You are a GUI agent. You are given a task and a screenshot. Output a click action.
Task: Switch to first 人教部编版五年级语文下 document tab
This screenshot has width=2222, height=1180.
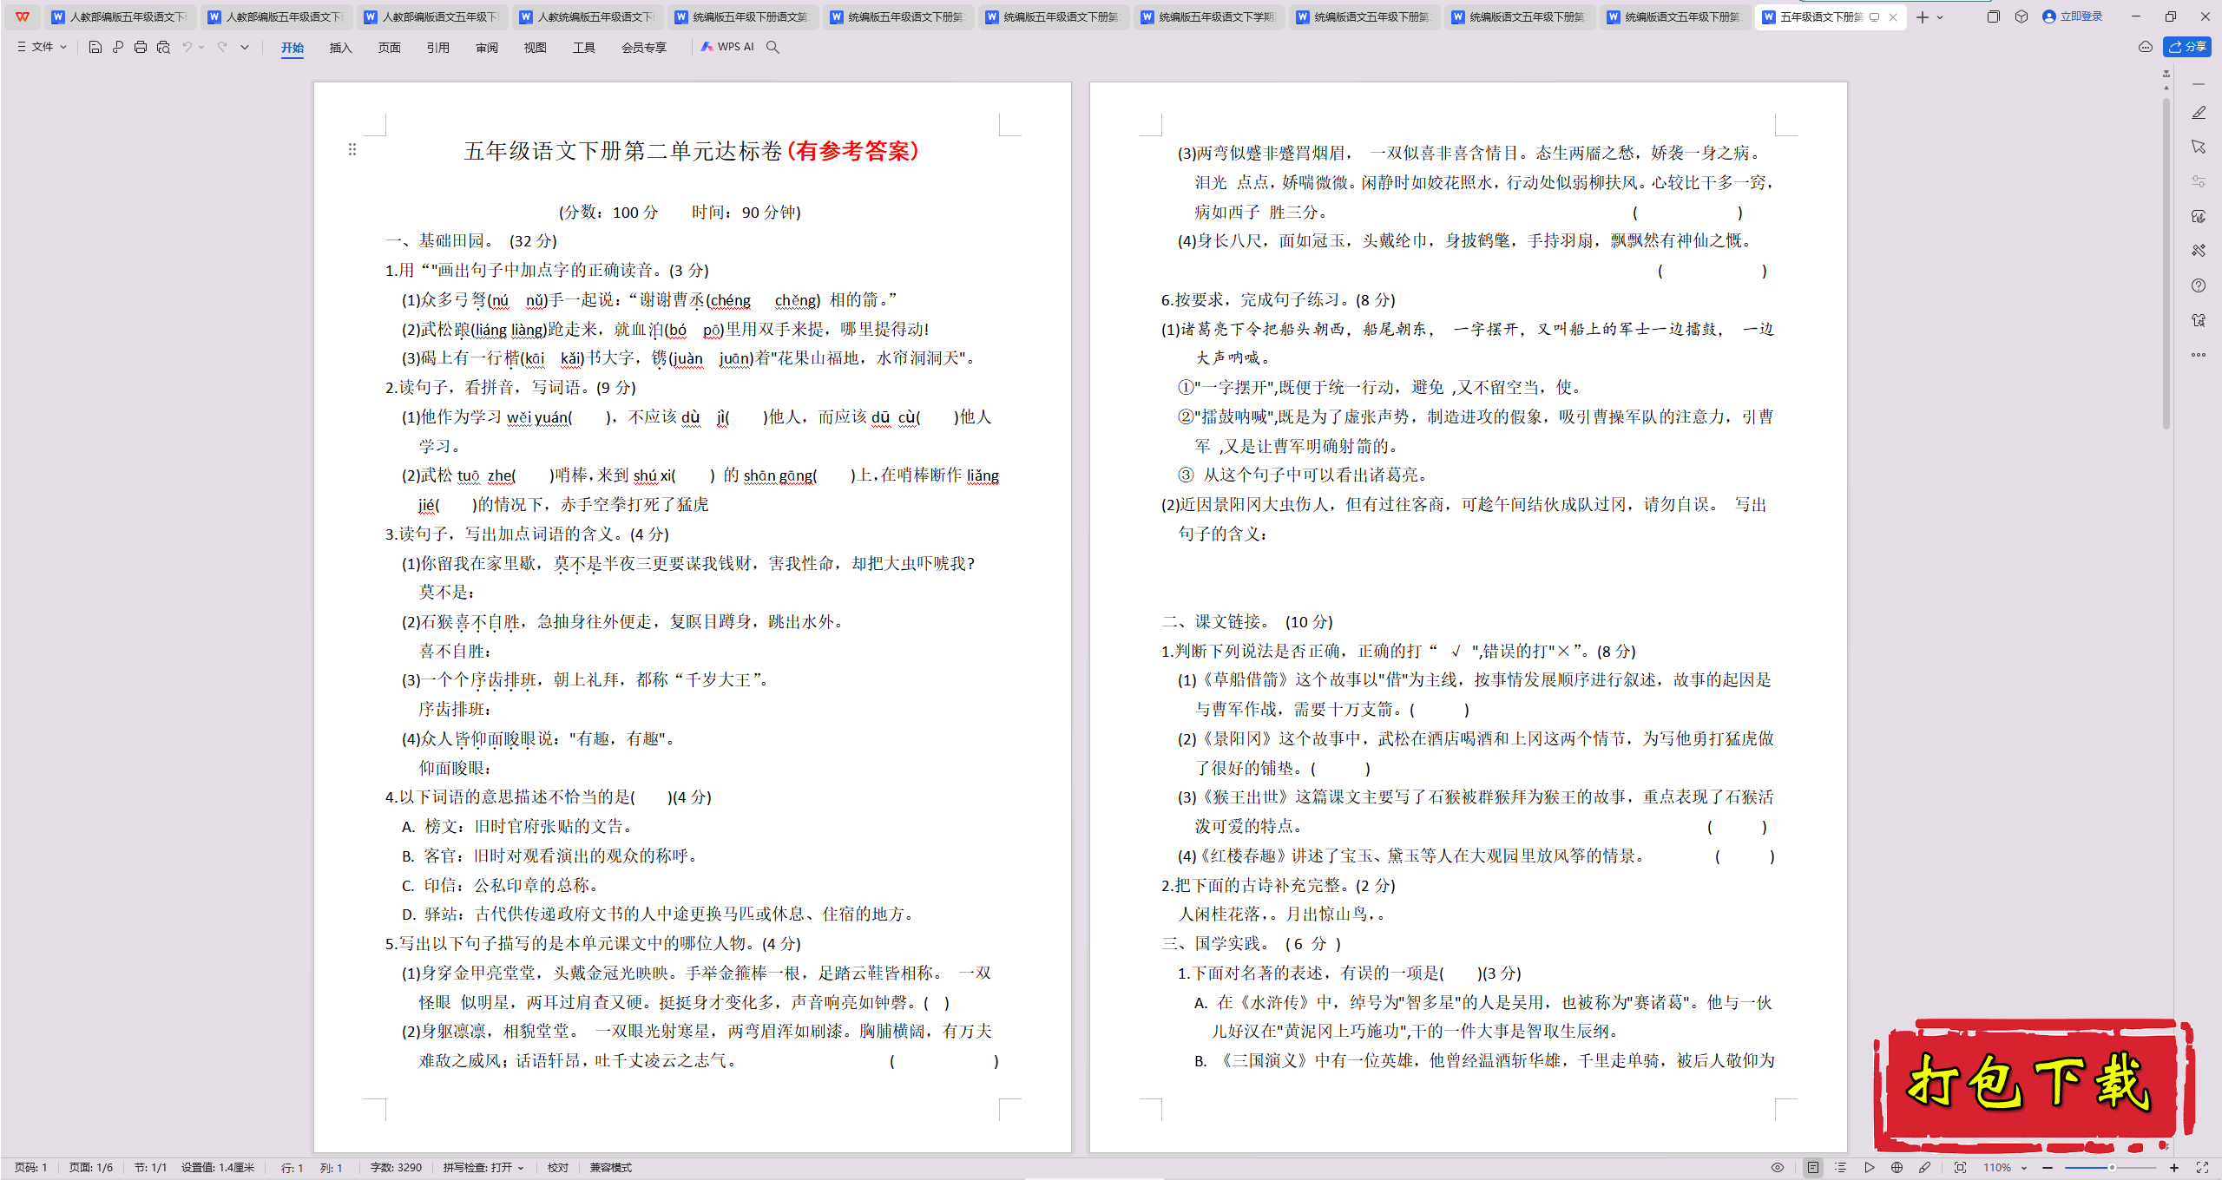120,16
